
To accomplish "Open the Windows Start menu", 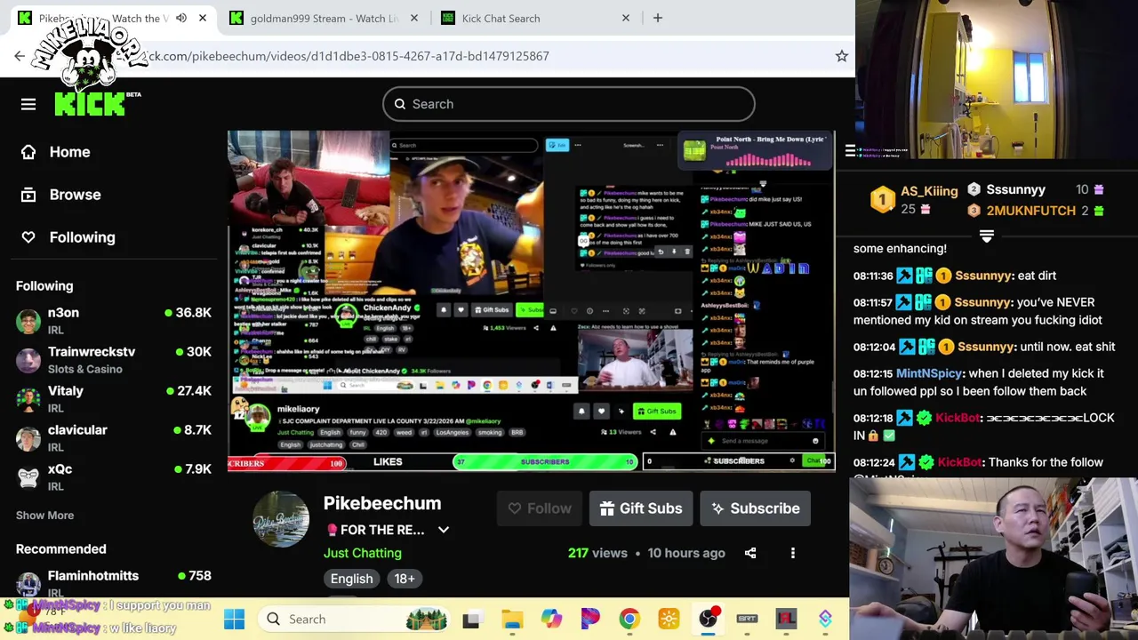I will 234,619.
